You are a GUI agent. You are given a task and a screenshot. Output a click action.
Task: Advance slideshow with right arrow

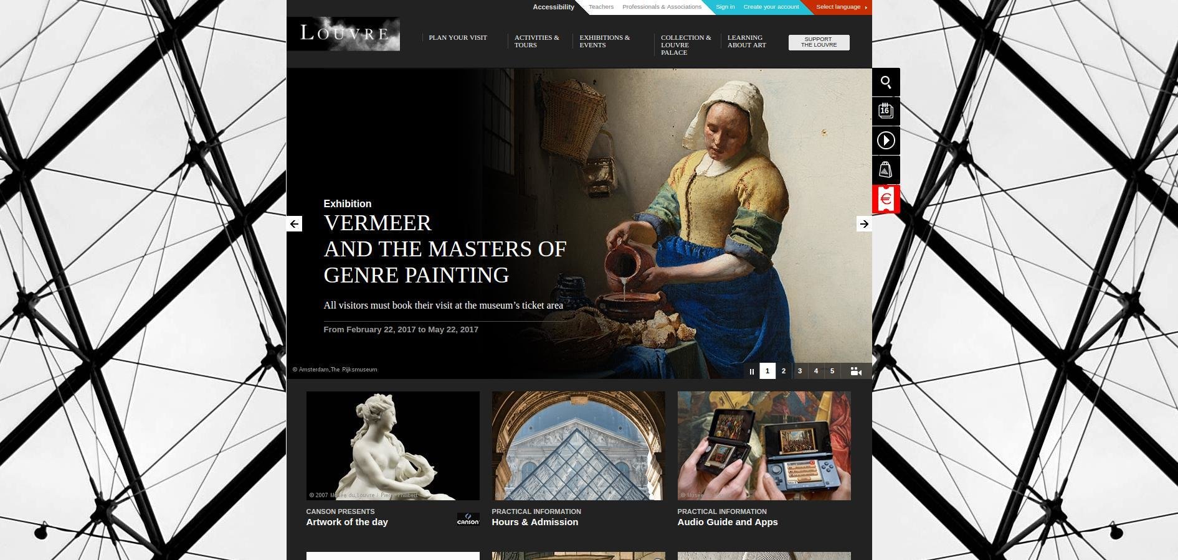coord(864,224)
